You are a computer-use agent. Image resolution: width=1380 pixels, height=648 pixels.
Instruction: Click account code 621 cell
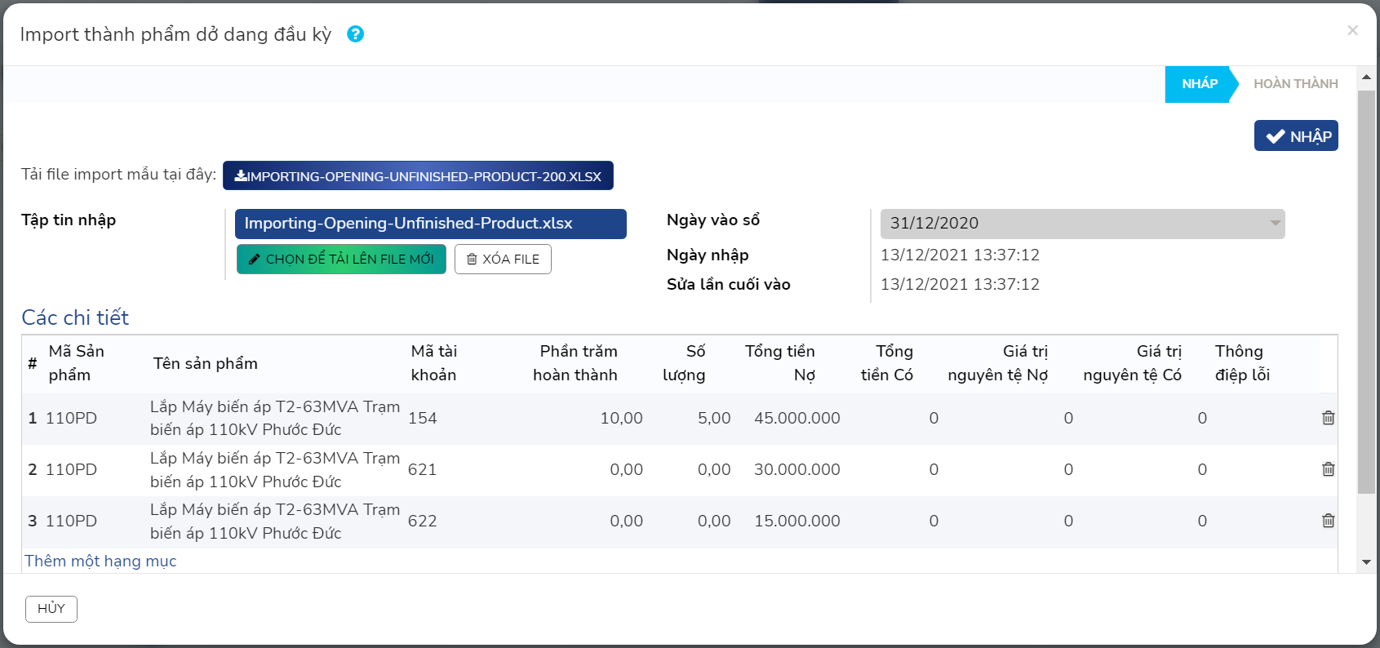point(423,469)
